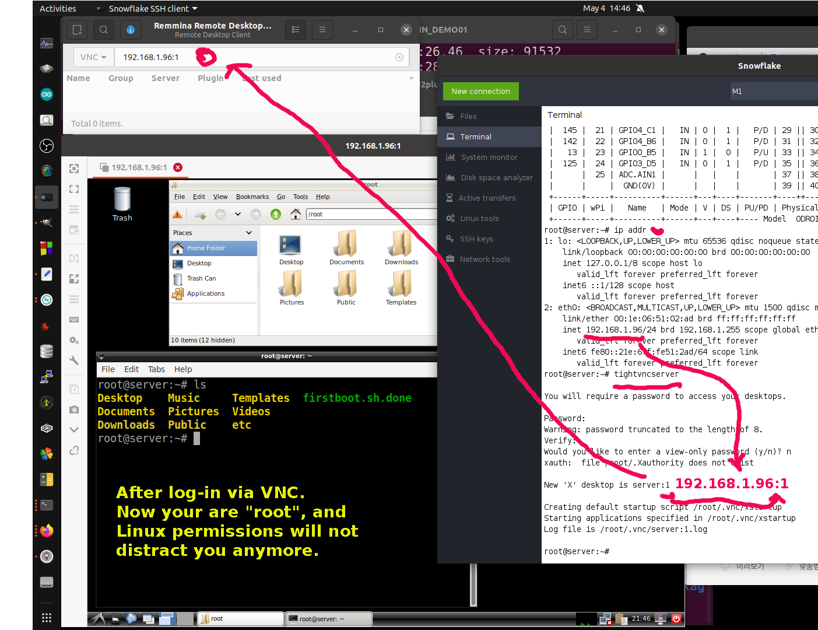Disconnect the VNC session using the link icon
Viewport: 818px width, 630px height.
(74, 450)
